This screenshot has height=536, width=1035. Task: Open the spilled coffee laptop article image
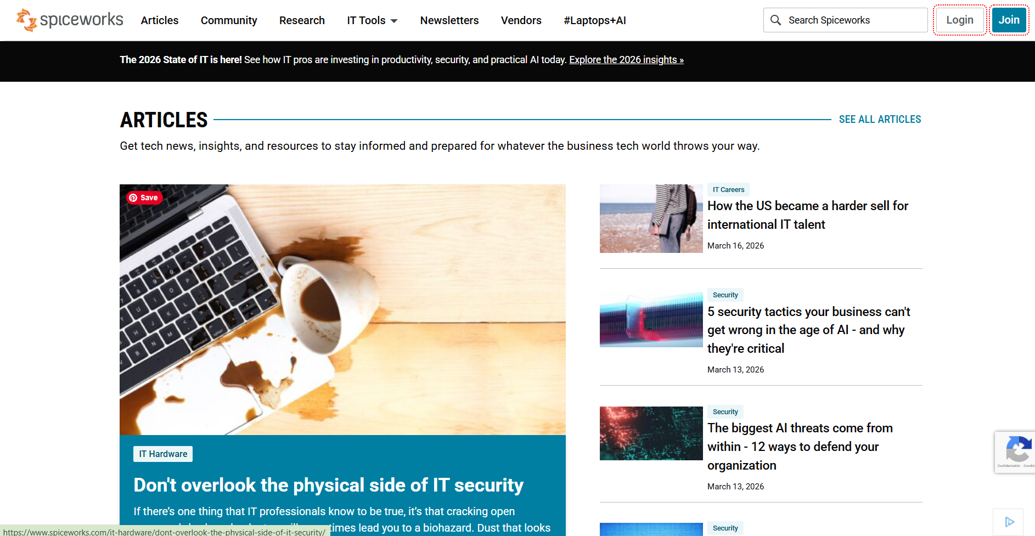[x=342, y=309]
